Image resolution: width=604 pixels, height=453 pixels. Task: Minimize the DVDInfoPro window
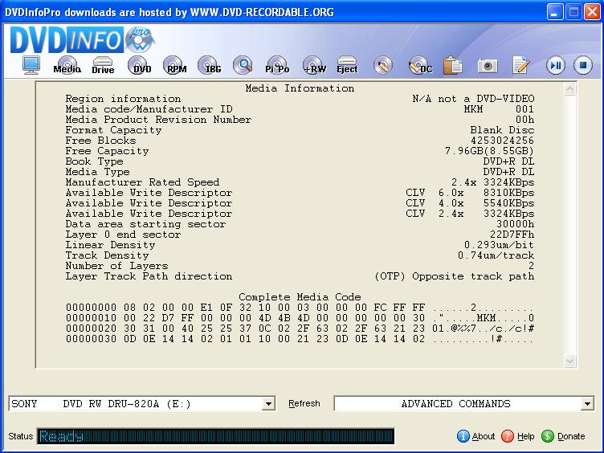coord(554,12)
